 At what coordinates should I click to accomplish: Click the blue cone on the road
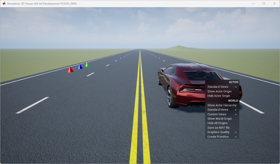coord(80,67)
